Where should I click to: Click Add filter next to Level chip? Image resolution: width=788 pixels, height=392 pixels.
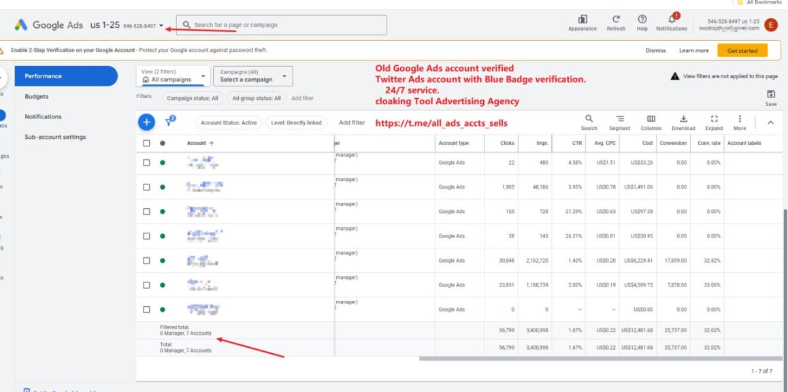[x=352, y=122]
